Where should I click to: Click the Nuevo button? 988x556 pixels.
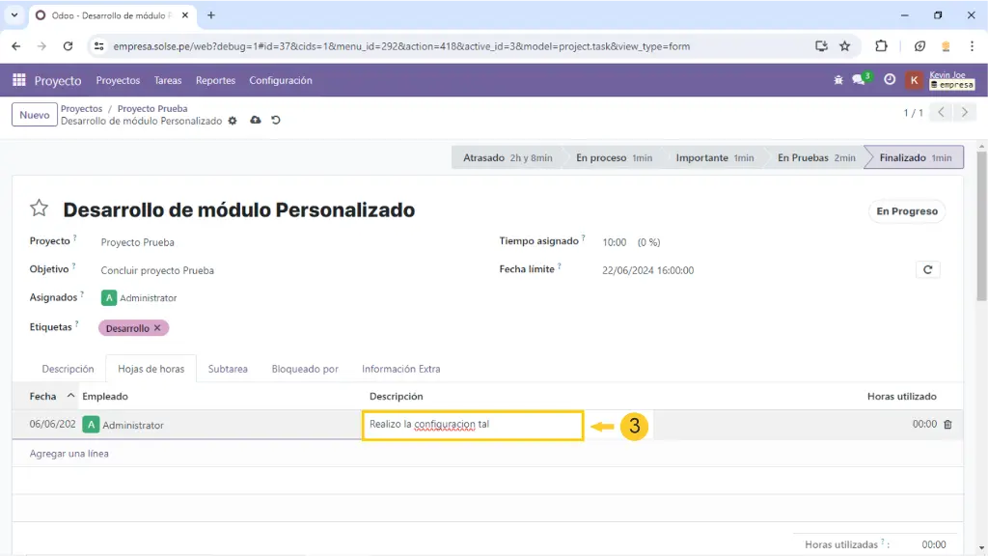34,115
